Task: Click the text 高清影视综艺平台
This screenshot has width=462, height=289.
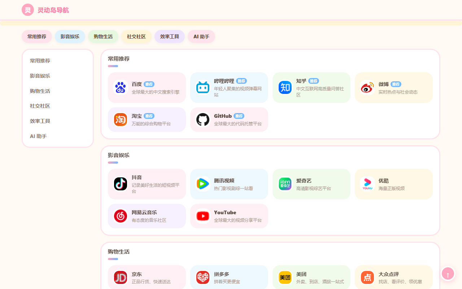Action: tap(314, 189)
